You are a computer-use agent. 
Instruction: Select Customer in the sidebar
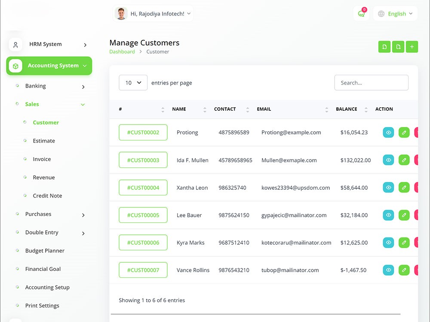46,122
